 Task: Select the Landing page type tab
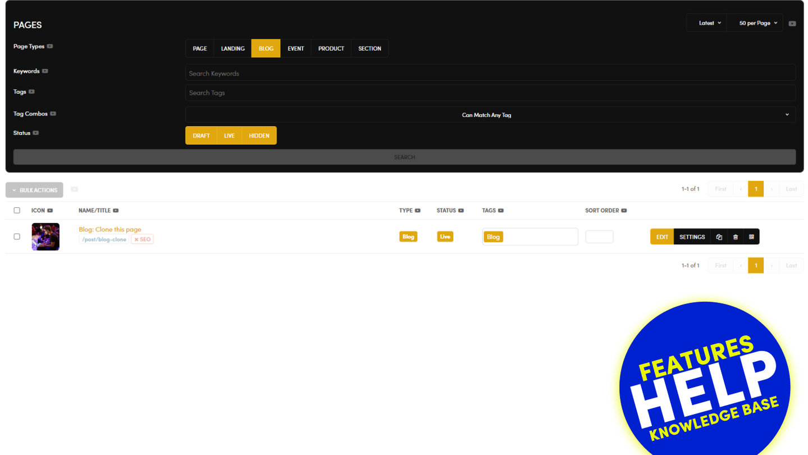pyautogui.click(x=232, y=49)
